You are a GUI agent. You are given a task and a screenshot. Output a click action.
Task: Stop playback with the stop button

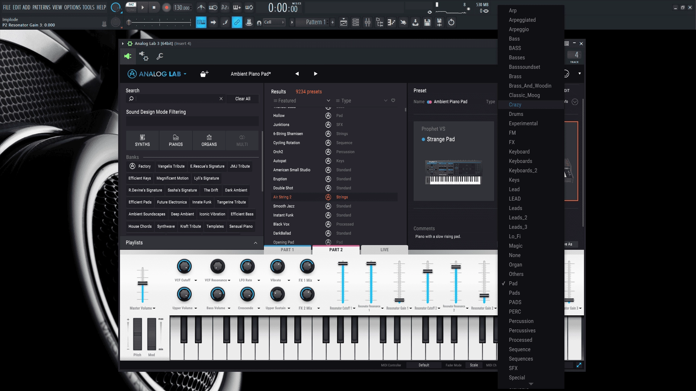point(154,7)
